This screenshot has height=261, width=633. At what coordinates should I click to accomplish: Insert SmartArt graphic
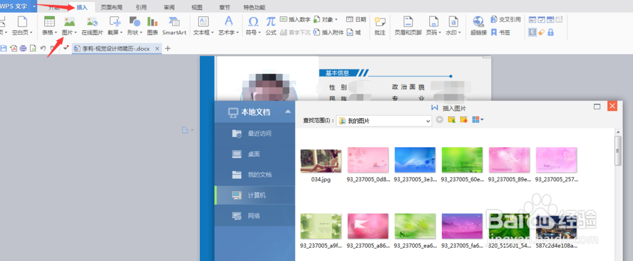pos(175,26)
